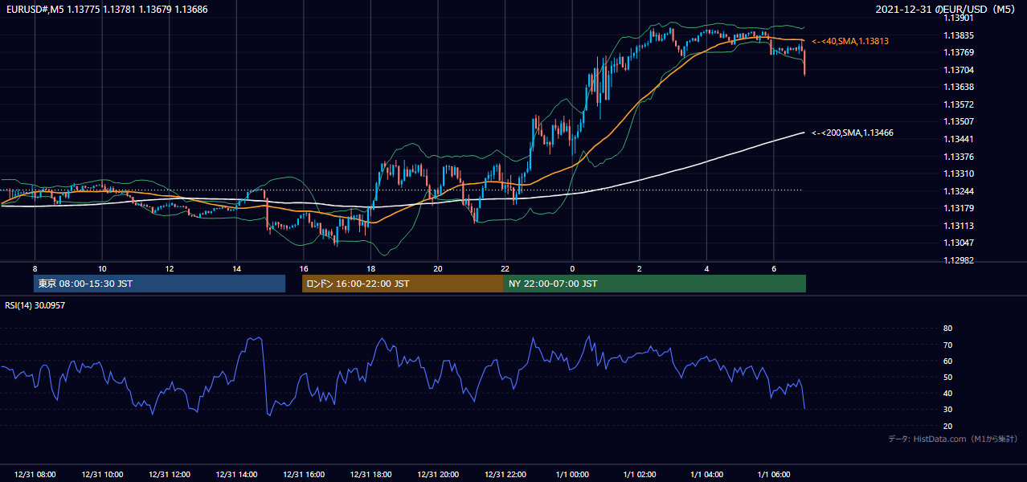Click hour marker 14 under price chart
Screen dimensions: 1027x482
236,268
